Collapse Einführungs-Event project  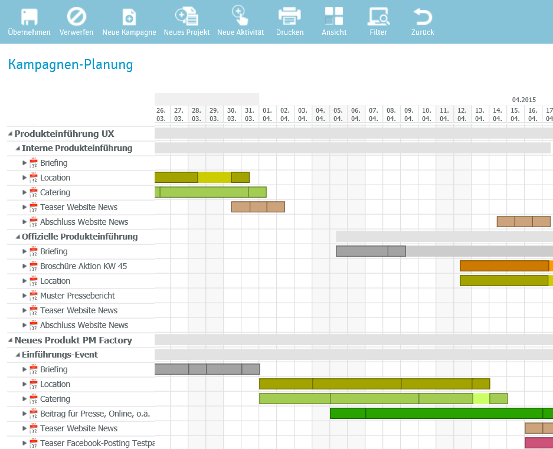(18, 355)
